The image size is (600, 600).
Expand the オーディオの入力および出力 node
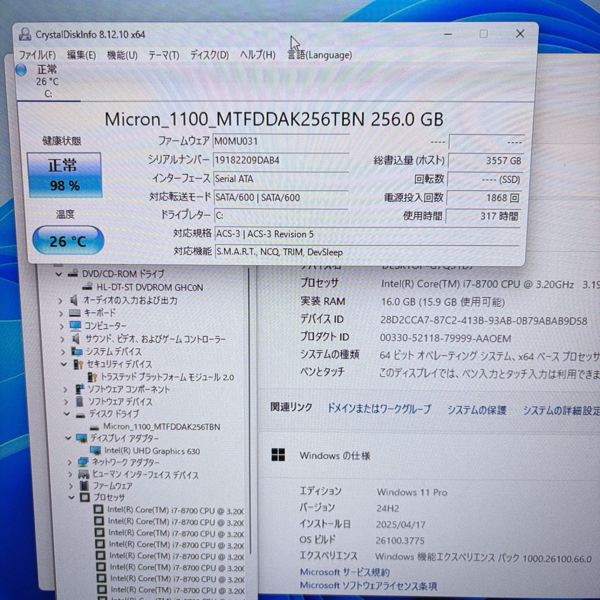60,301
